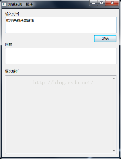
Task: Place the cursor after the word 韩语
Action: (x=34, y=20)
